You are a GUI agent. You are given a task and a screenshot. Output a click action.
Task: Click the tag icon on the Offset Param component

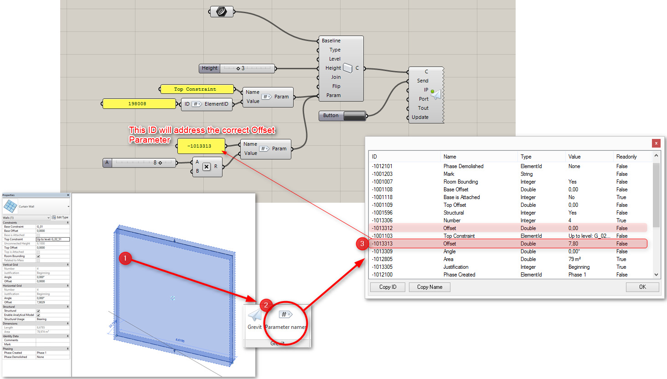(x=264, y=149)
